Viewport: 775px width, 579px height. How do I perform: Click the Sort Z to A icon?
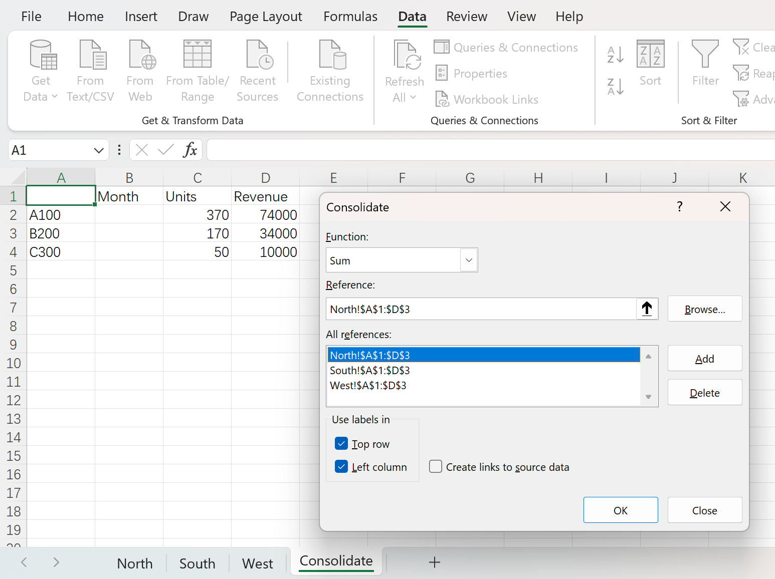point(615,87)
